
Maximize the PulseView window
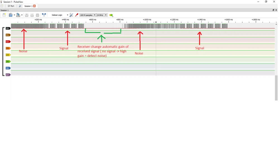point(266,2)
